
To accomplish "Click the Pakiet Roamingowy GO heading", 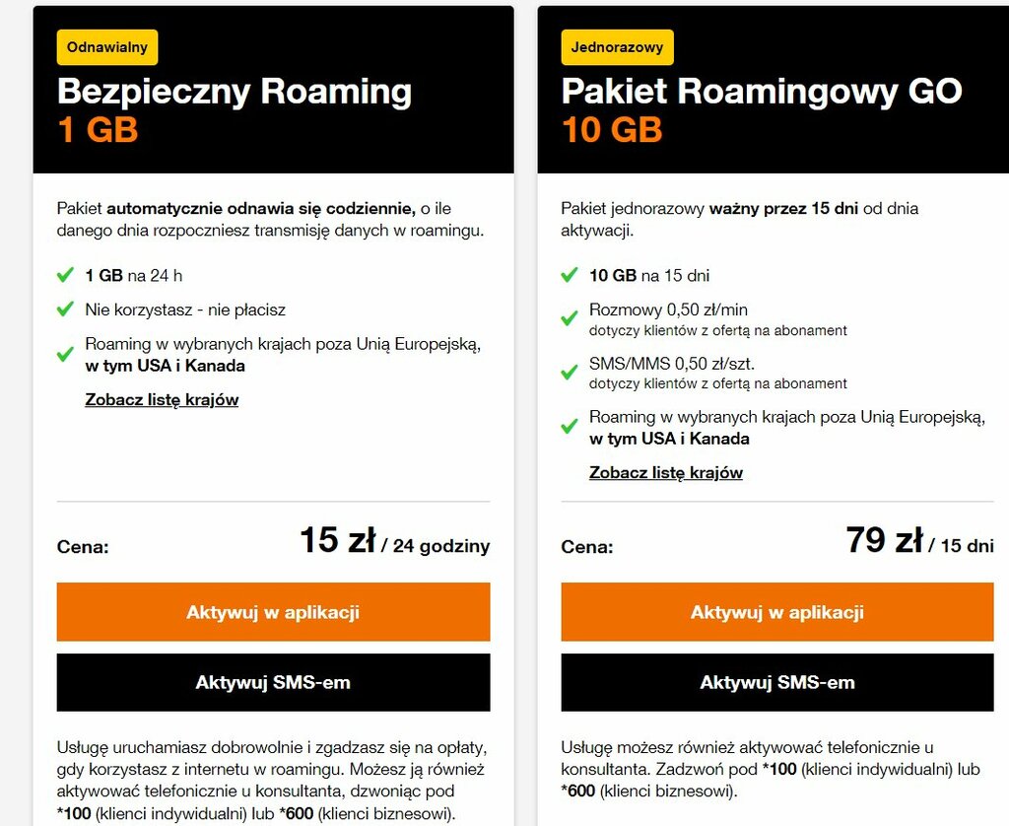I will (x=762, y=92).
